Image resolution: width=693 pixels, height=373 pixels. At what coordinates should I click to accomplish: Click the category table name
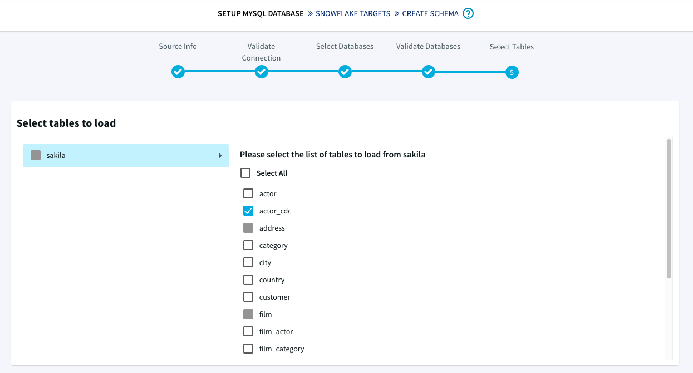click(x=273, y=245)
